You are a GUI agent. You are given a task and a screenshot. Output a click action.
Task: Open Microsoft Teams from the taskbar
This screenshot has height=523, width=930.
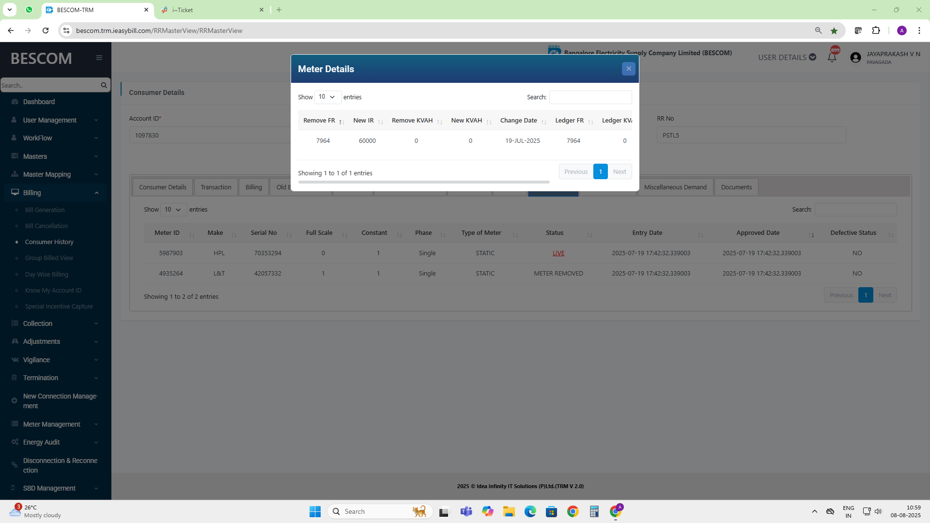[466, 511]
